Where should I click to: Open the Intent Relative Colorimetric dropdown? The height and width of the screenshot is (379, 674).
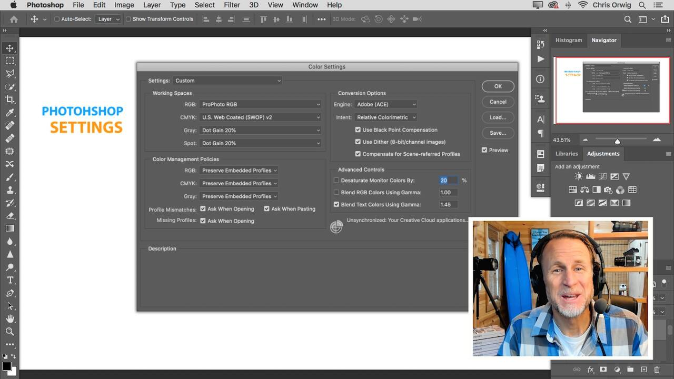pyautogui.click(x=386, y=117)
